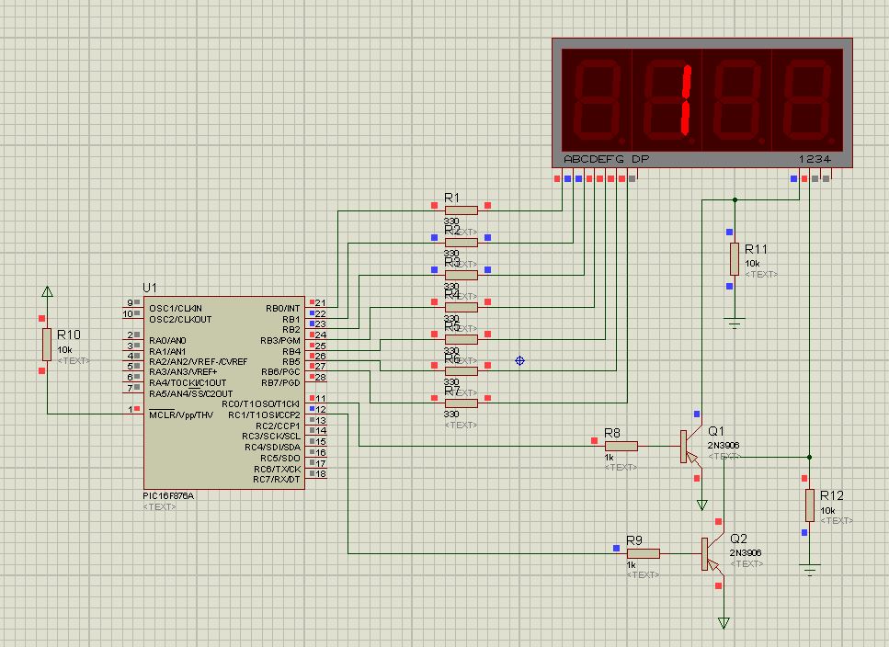
Task: Click the terminal arrow below Q2
Action: (x=724, y=623)
